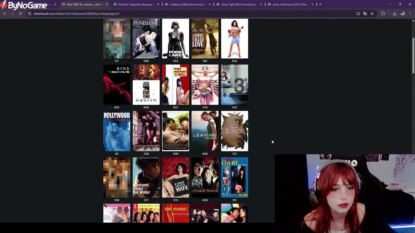Click the page's vertical scrollbar thumb

tap(413, 56)
